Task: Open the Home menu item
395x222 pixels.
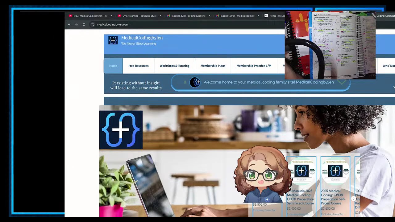Action: [x=113, y=66]
